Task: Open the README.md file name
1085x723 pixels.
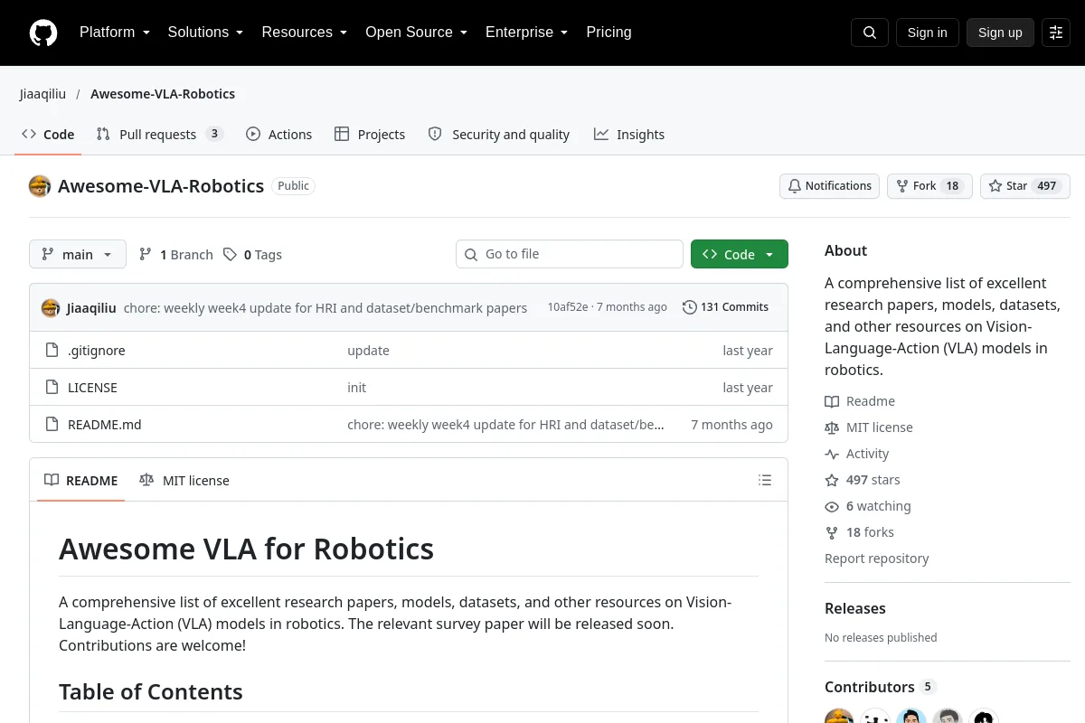Action: (x=105, y=425)
